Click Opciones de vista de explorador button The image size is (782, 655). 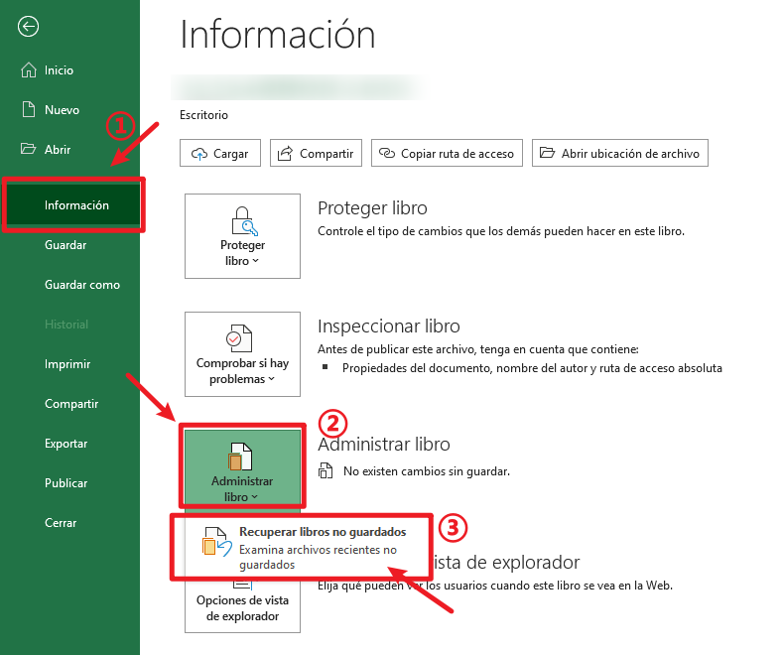point(242,606)
